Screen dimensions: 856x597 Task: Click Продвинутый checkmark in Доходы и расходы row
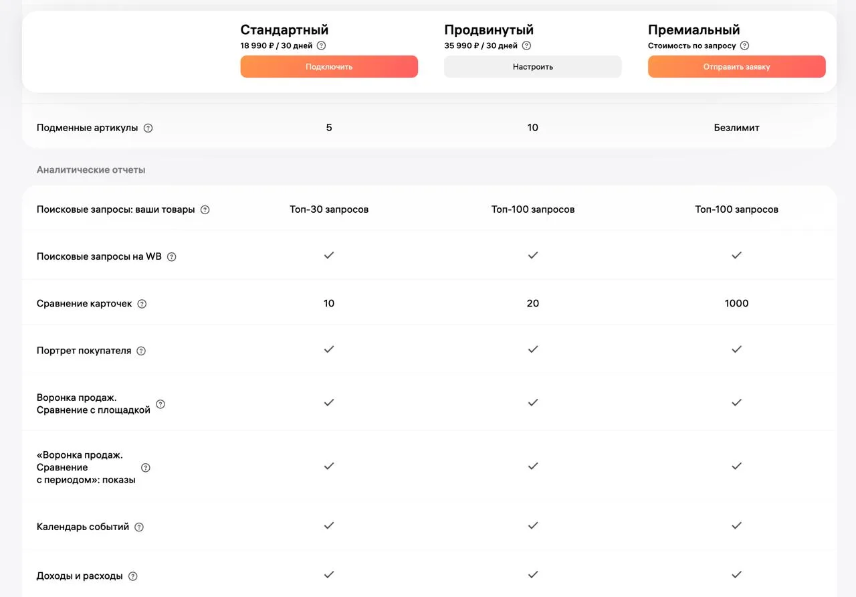[x=533, y=575]
